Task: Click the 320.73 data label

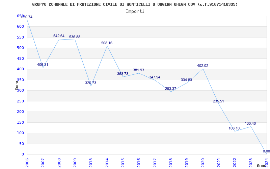Action: click(x=90, y=83)
